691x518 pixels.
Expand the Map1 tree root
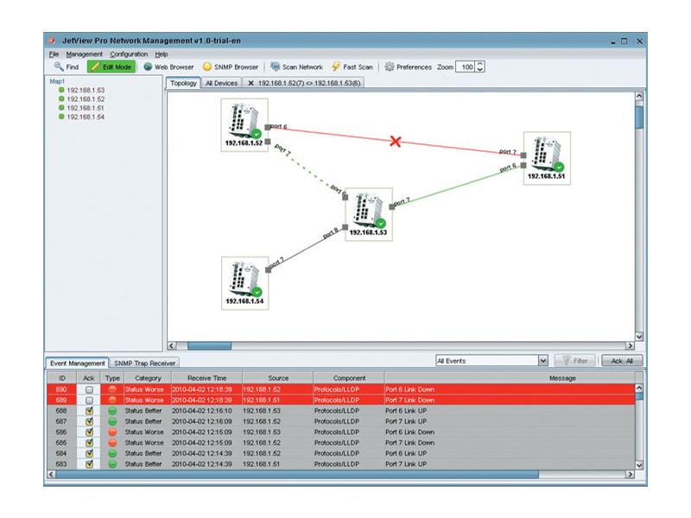pos(57,81)
